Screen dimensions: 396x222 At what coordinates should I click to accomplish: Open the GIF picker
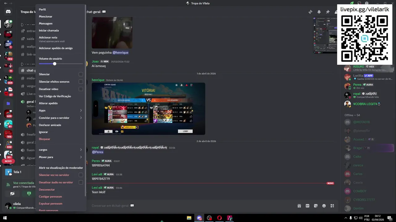308,206
